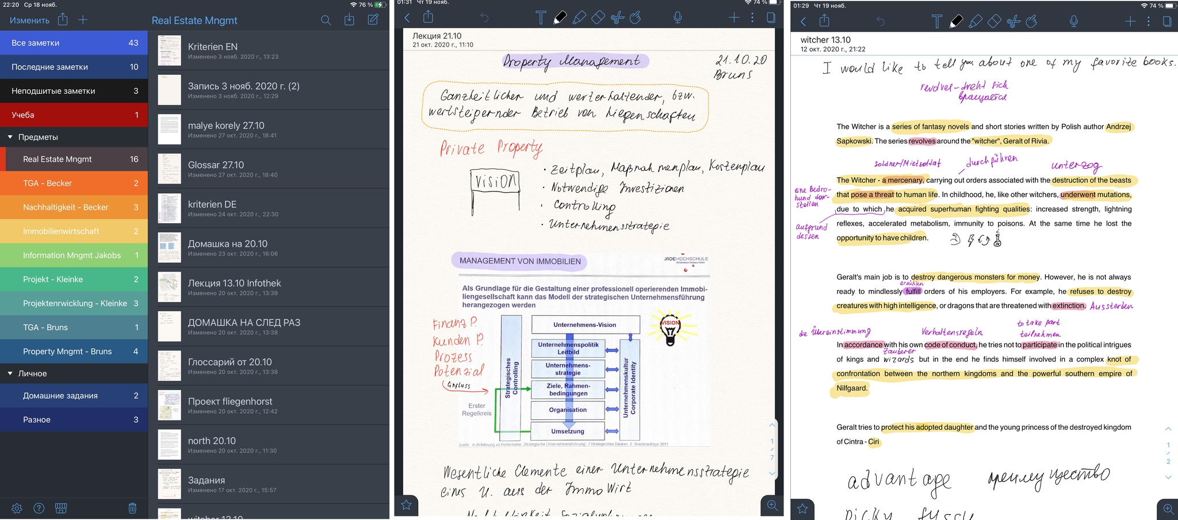Open the page view icon in witcher 13.10 note
The height and width of the screenshot is (520, 1178).
1167,22
